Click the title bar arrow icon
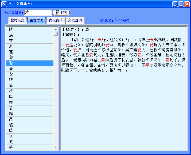191x155 pixels. (4, 4)
